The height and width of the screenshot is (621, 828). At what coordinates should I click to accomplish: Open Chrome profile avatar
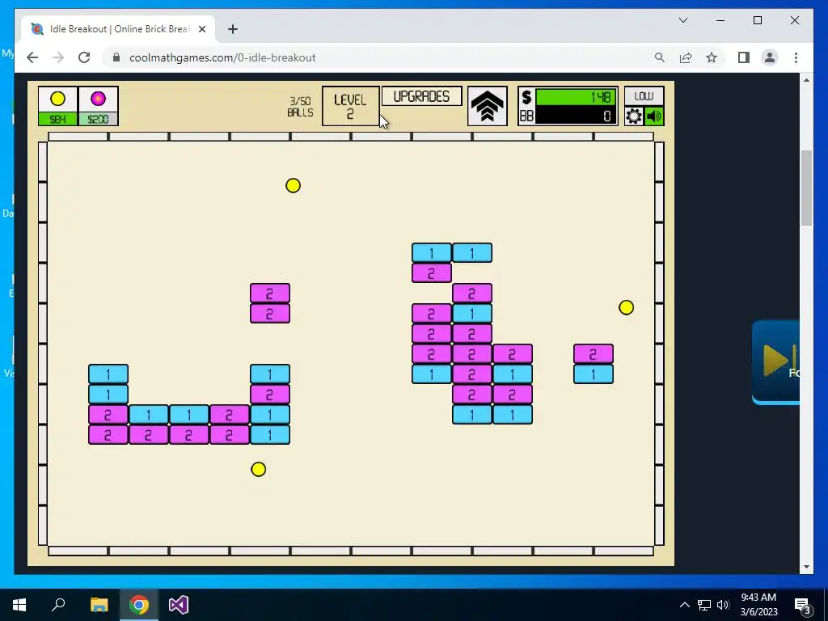(770, 57)
